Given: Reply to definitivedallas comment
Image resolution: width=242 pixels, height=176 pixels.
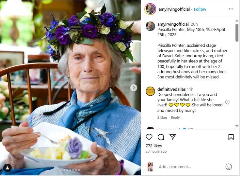Looking at the screenshot, I should [x=175, y=117].
